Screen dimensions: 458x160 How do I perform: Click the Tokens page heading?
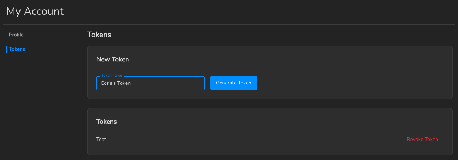click(x=99, y=35)
